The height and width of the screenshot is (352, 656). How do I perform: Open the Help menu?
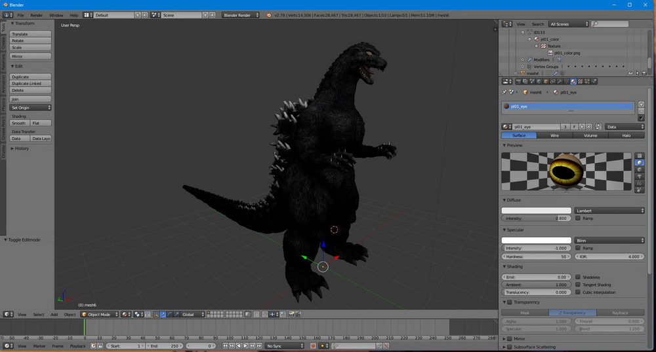point(74,15)
